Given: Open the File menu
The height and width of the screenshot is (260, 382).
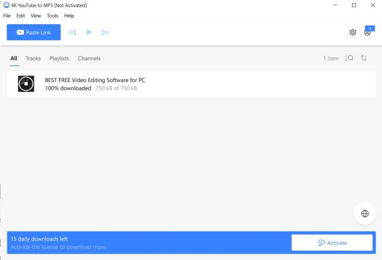Looking at the screenshot, I should click(x=7, y=16).
